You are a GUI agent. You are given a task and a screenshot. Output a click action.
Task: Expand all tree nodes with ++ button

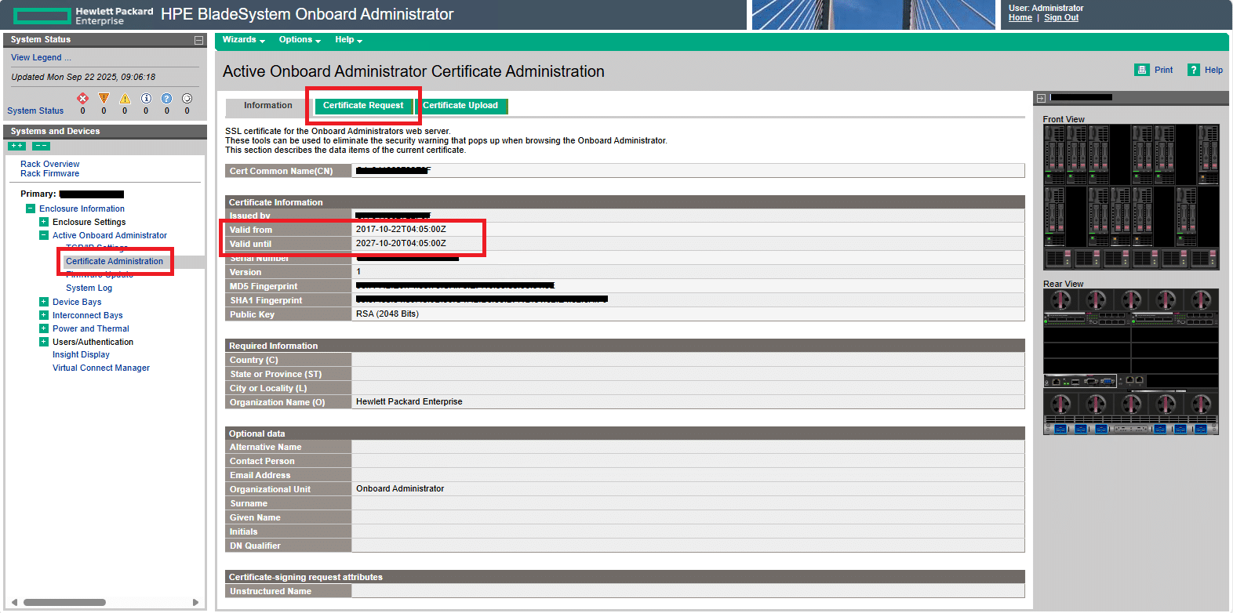pyautogui.click(x=16, y=146)
